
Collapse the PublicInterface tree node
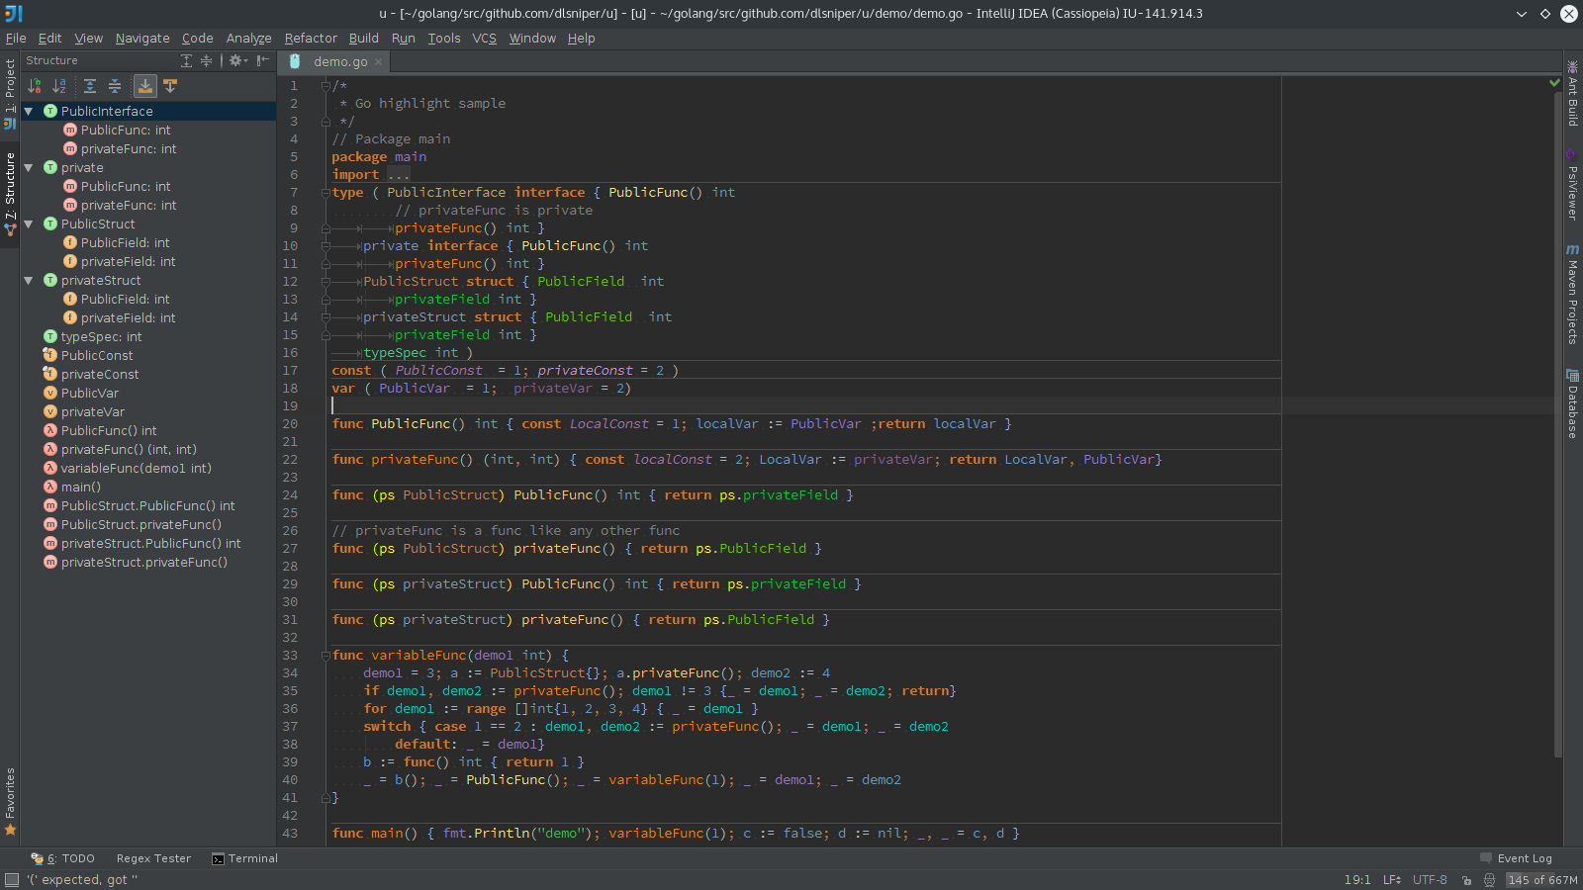click(x=28, y=111)
